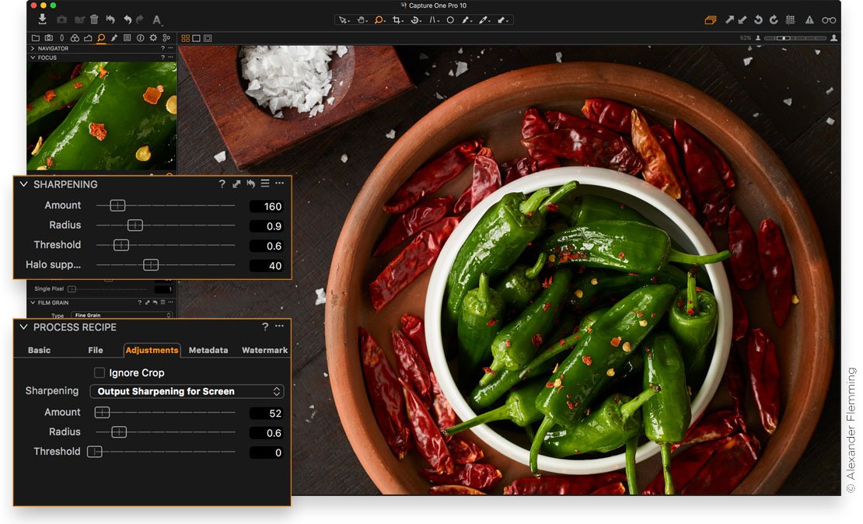Image resolution: width=863 pixels, height=524 pixels.
Task: Select the Crop cursor tool
Action: pyautogui.click(x=397, y=19)
